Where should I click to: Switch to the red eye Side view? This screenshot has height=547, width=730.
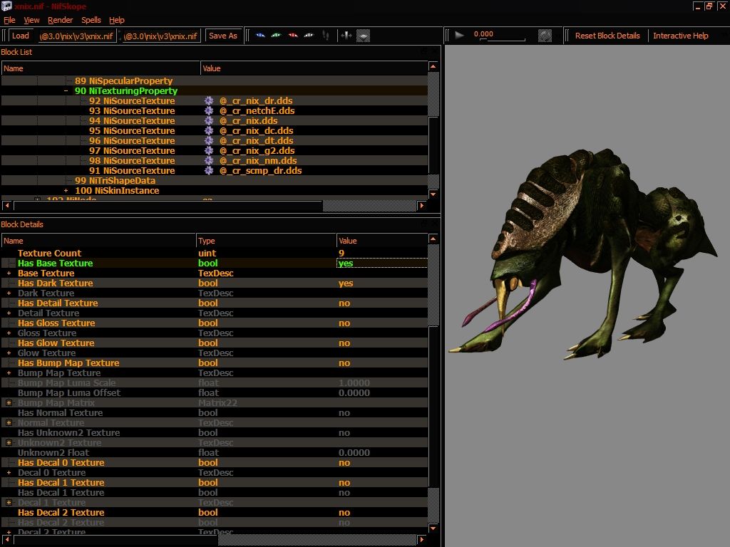tap(293, 36)
